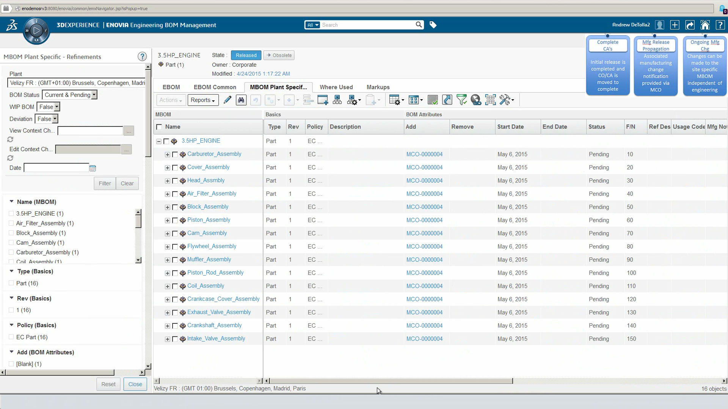728x409 pixels.
Task: Click the share arrow icon in header
Action: tap(690, 25)
